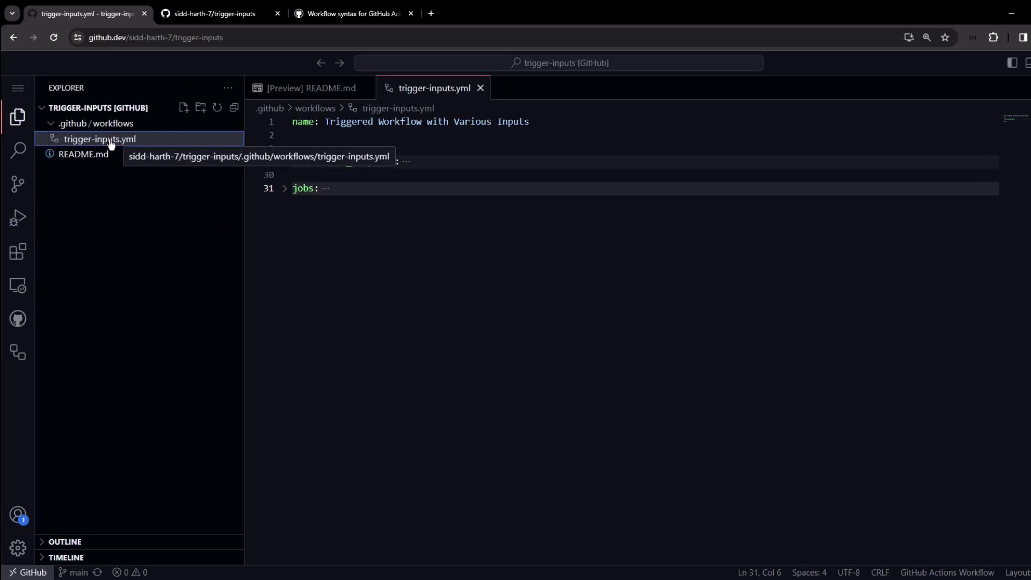The height and width of the screenshot is (580, 1031).
Task: Collapse the .github/workflows folder
Action: tap(51, 124)
